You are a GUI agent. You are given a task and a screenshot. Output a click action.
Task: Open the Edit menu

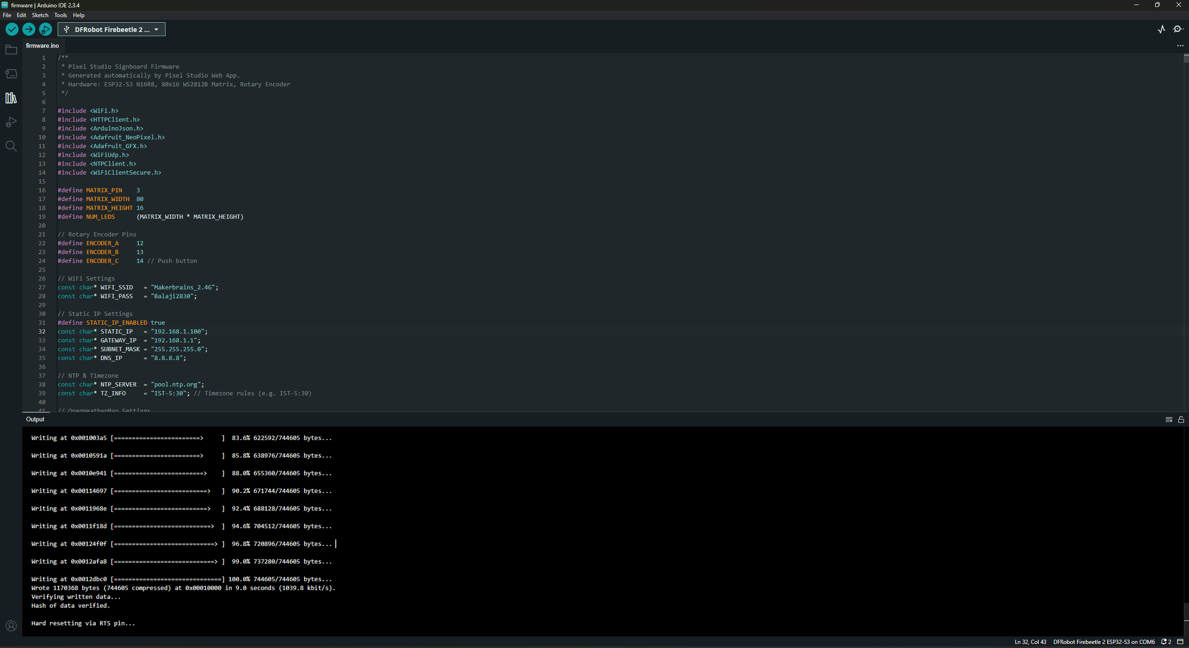point(21,15)
